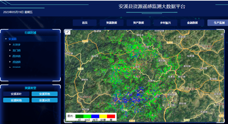
Task: Select 安溪县 in the region tree
Action: point(12,39)
